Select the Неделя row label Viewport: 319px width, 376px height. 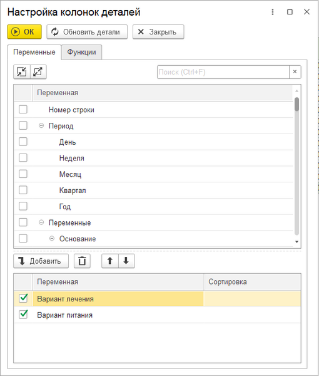tap(72, 158)
